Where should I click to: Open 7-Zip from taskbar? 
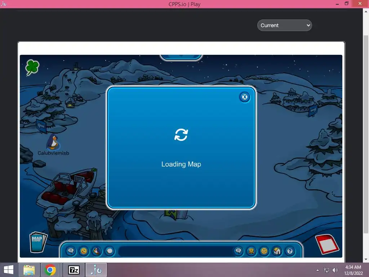[x=74, y=270]
